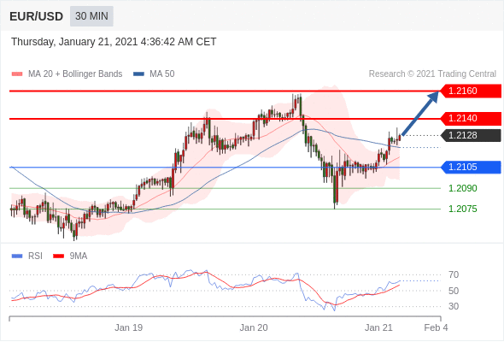This screenshot has height=342, width=504.
Task: Click the MA 20 + Bollinger Bands label
Action: [75, 74]
